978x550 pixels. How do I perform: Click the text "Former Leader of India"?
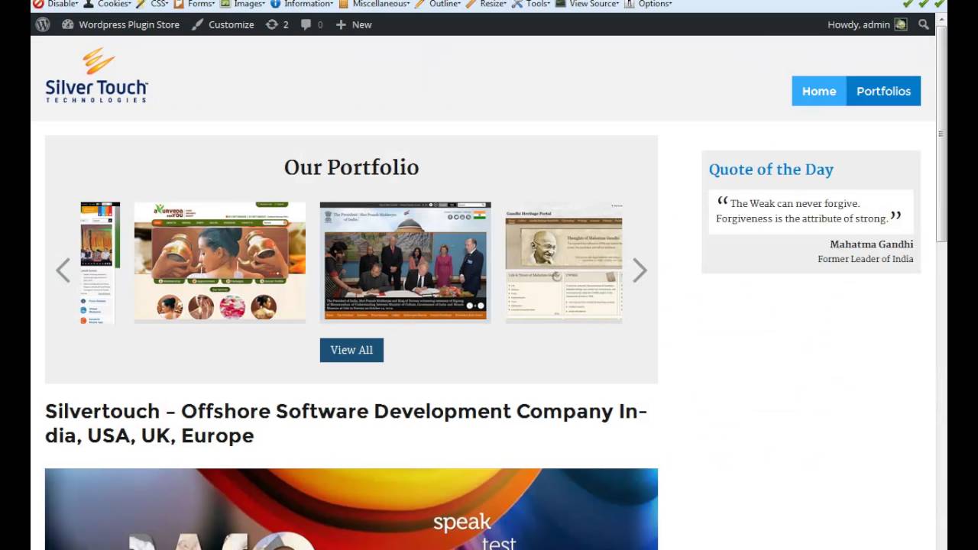pyautogui.click(x=866, y=259)
